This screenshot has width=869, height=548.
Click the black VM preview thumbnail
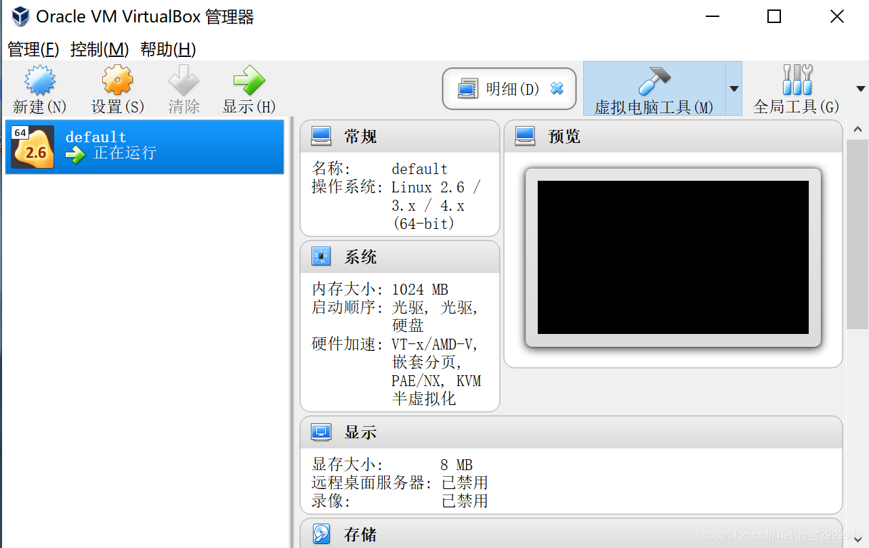click(x=673, y=257)
